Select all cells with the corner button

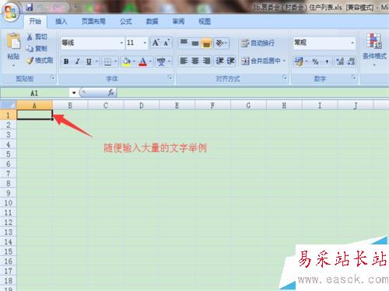(9, 105)
